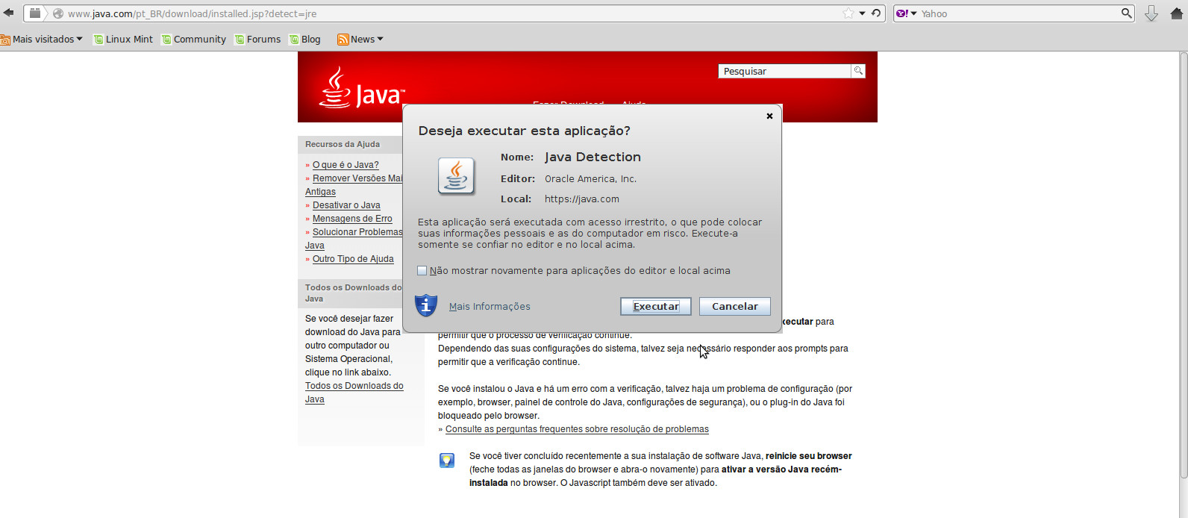1188x518 pixels.
Task: Click the Java coffee cup application icon
Action: tap(457, 176)
